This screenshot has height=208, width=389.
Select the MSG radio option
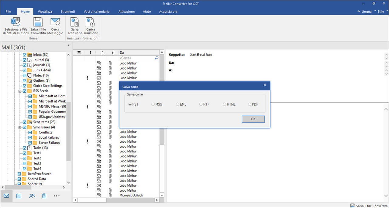(153, 104)
